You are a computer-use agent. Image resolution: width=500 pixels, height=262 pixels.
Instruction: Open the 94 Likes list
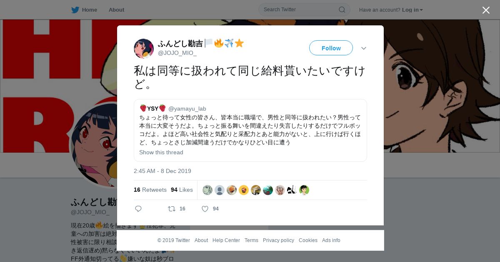click(x=182, y=190)
